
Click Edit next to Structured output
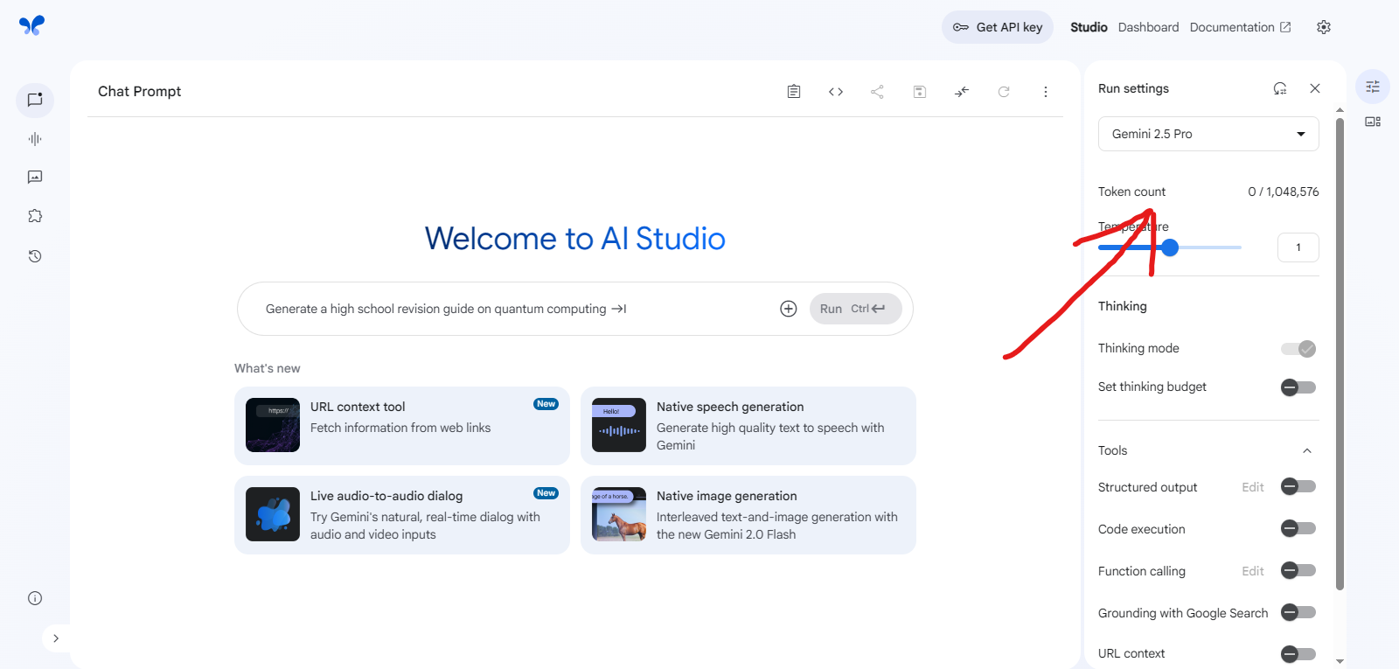[1253, 487]
